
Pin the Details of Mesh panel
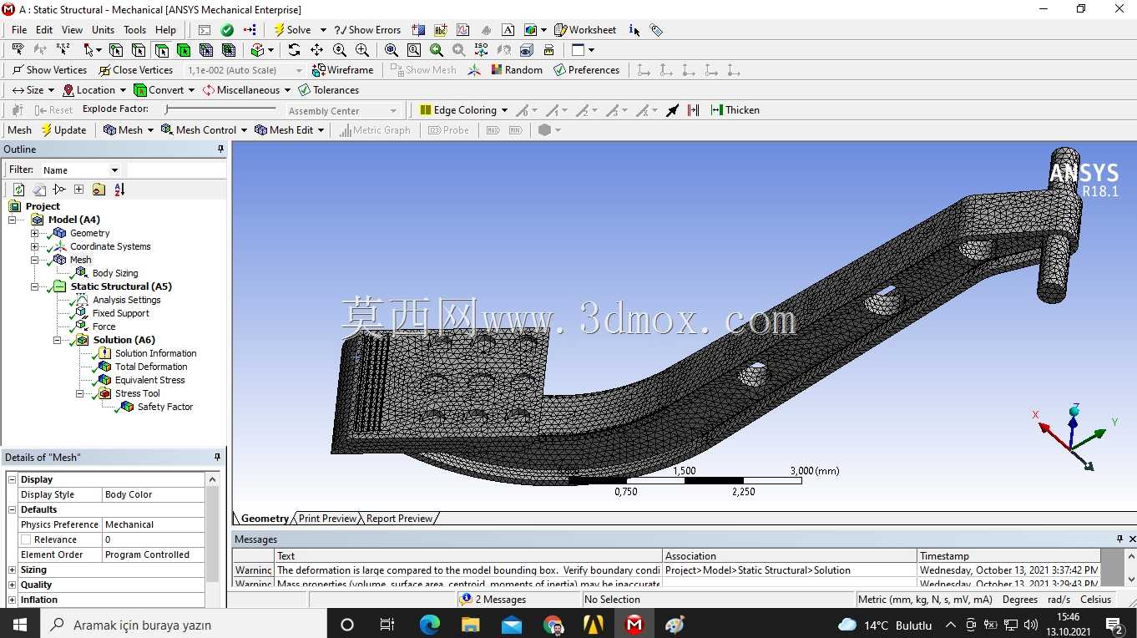tap(218, 458)
